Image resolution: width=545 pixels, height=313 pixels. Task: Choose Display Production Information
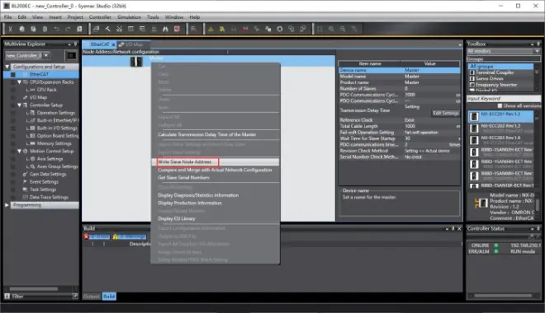[x=216, y=203]
